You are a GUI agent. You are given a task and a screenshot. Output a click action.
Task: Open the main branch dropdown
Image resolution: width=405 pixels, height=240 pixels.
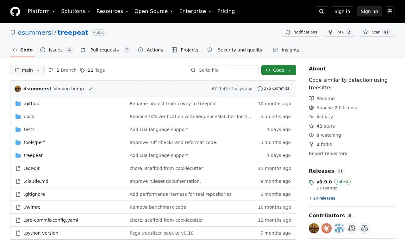27,70
